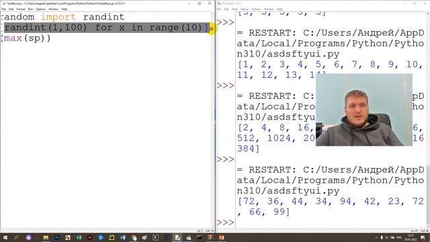The image size is (430, 242).
Task: Click the '[1, 2, 3, 4...' shell output line
Action: tap(331, 69)
